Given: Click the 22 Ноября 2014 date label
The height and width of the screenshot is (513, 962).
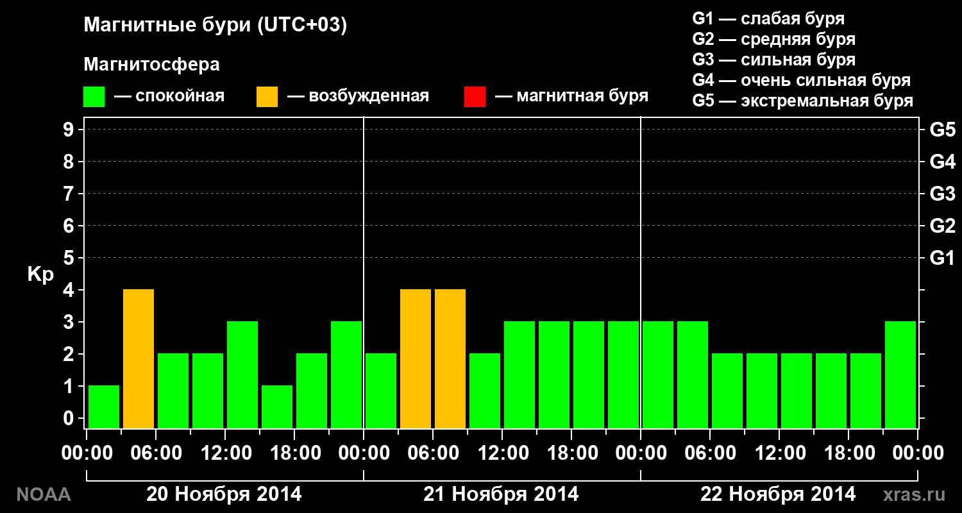Looking at the screenshot, I should [x=778, y=494].
